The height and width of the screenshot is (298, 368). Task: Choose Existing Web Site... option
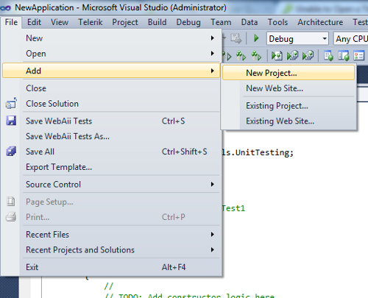[289, 121]
